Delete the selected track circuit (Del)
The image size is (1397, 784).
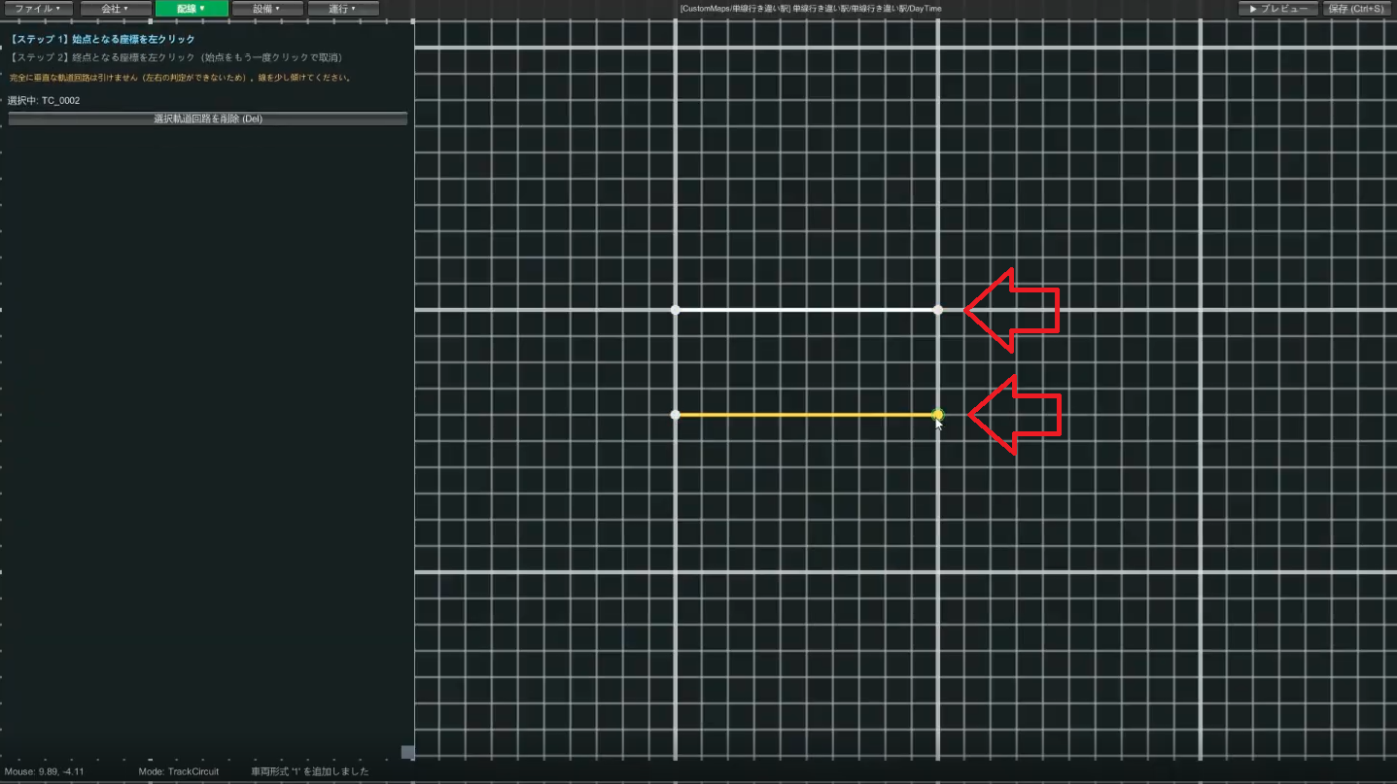click(x=208, y=119)
